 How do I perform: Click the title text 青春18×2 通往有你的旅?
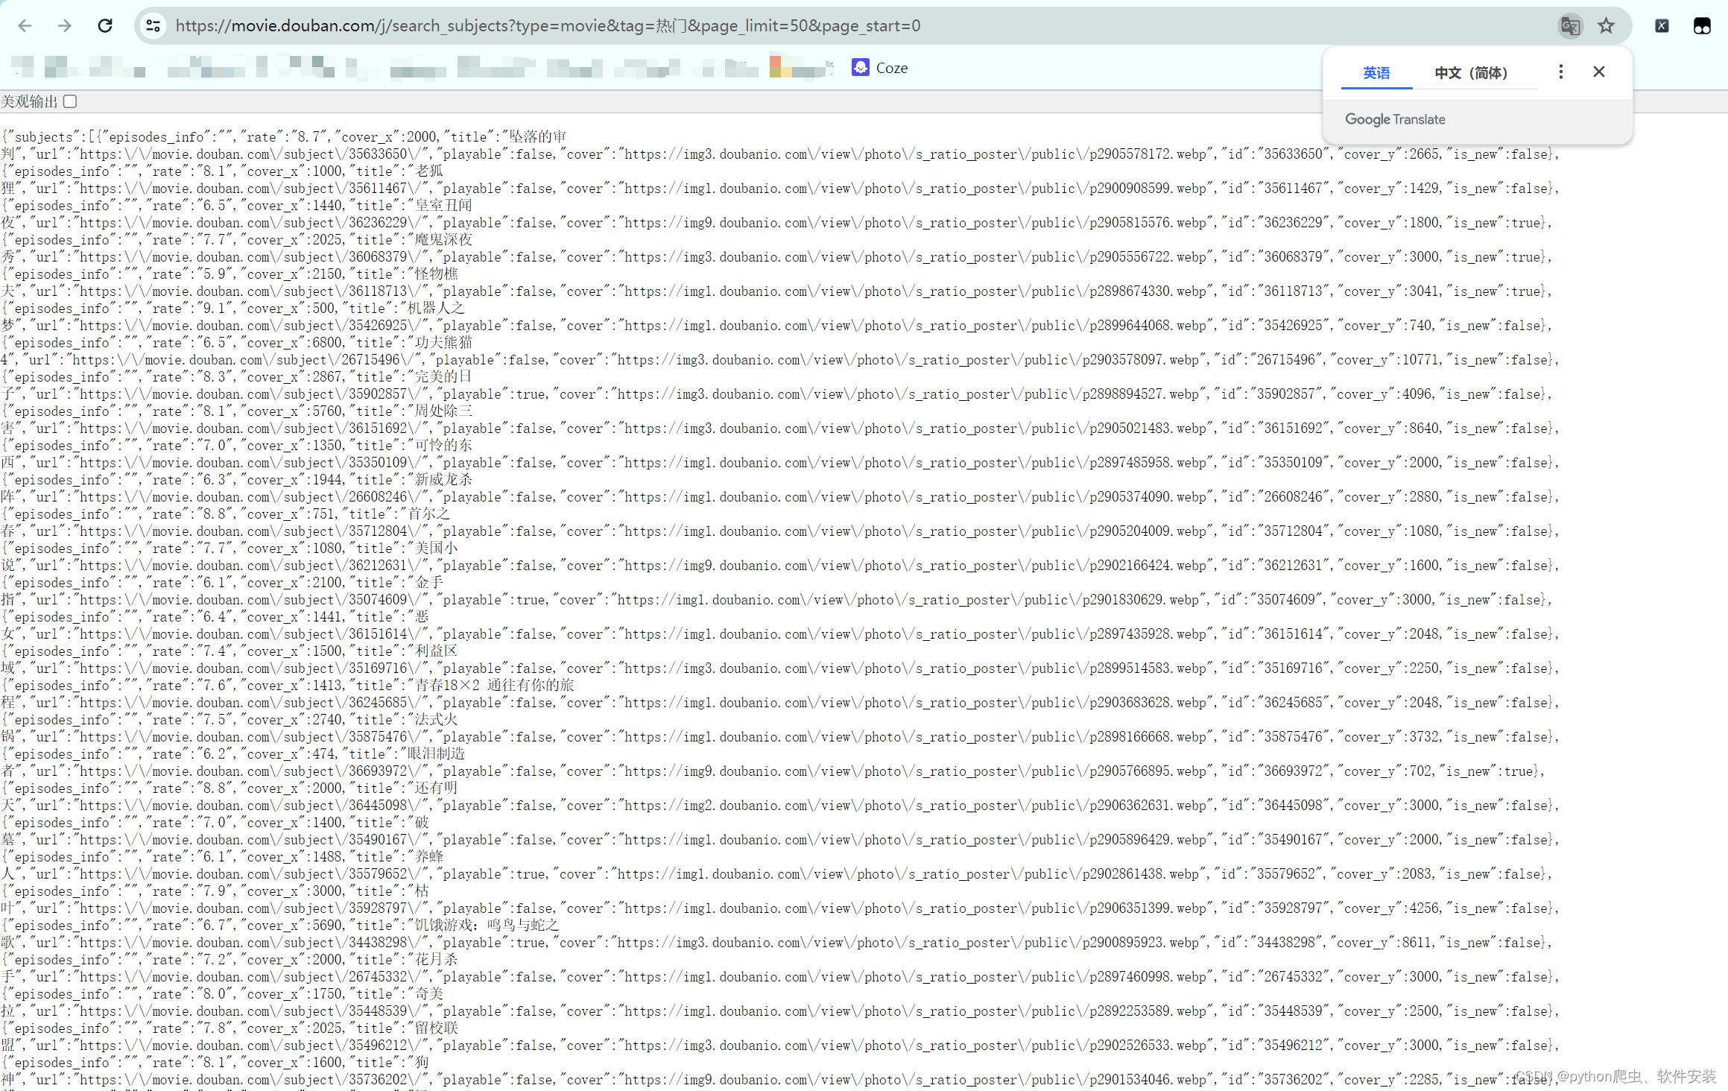pyautogui.click(x=495, y=685)
